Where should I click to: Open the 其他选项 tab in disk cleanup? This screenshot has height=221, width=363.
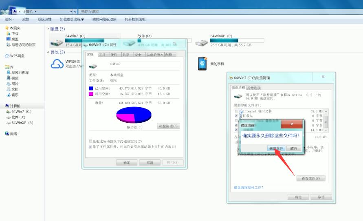pyautogui.click(x=254, y=88)
